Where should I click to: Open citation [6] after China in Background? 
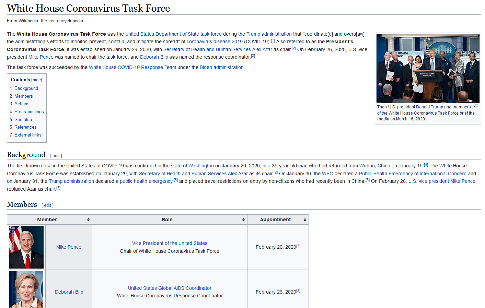click(x=368, y=180)
